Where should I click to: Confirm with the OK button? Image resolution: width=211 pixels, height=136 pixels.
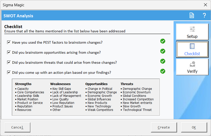194,127
